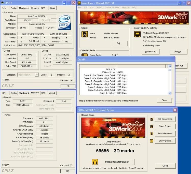Click the floppy disk Save Project icon

(x=152, y=126)
